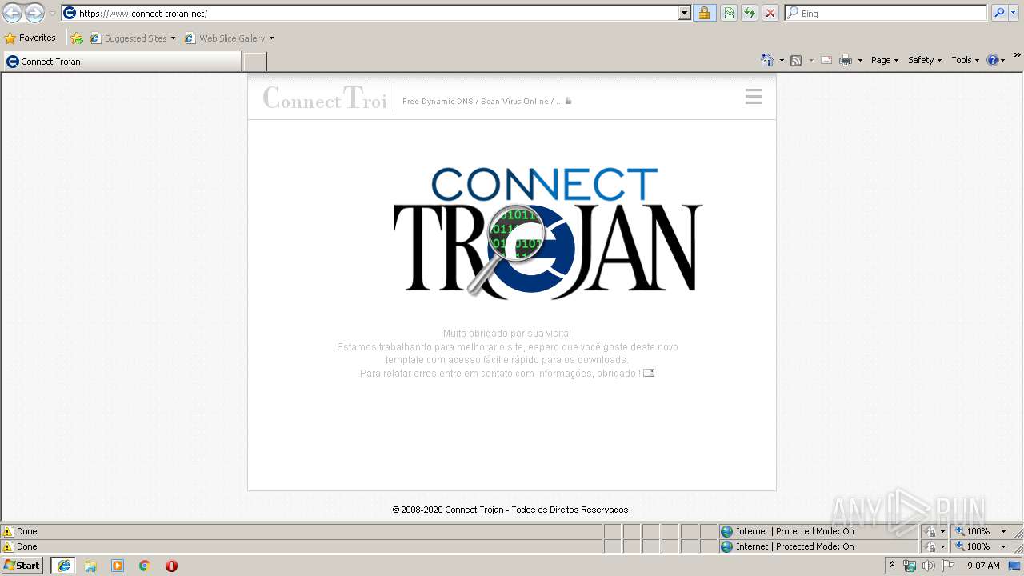Click the contact envelope icon after 'obrigado !'

[649, 373]
